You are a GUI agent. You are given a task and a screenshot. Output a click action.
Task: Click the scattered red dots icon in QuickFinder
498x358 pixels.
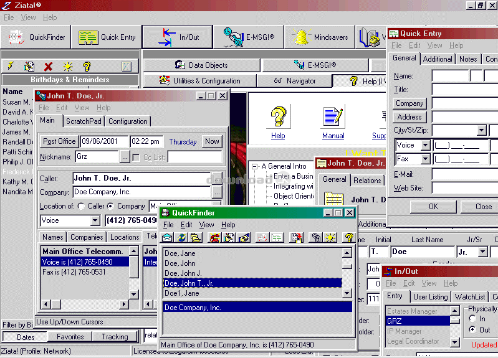click(262, 237)
